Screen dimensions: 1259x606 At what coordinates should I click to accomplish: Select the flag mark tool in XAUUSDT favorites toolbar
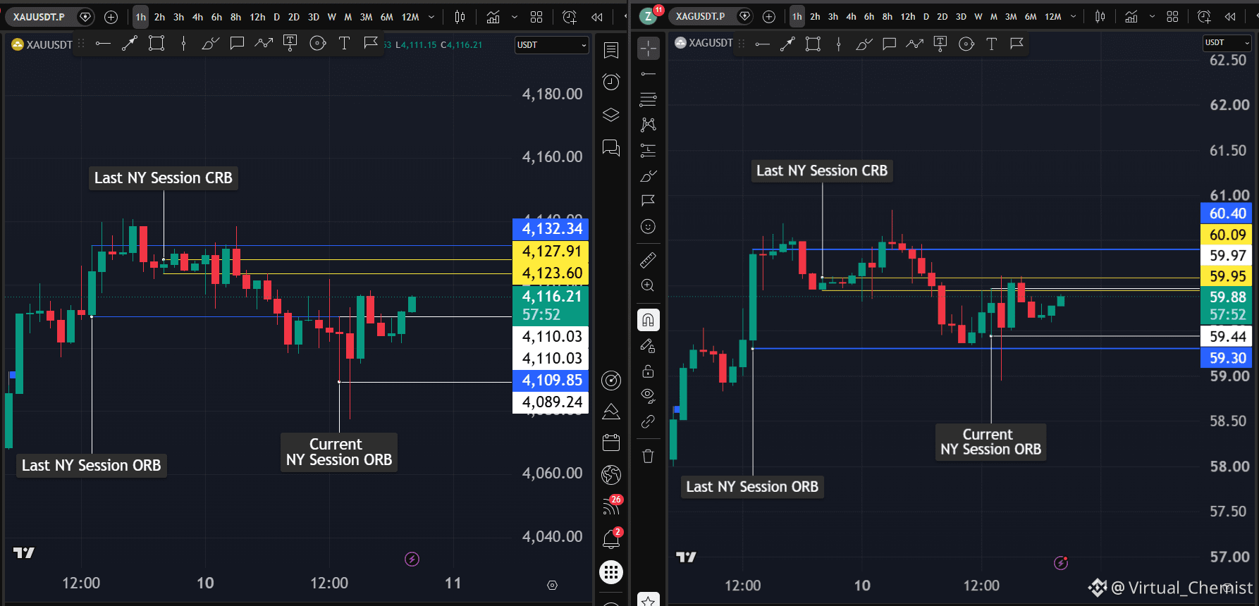(371, 44)
